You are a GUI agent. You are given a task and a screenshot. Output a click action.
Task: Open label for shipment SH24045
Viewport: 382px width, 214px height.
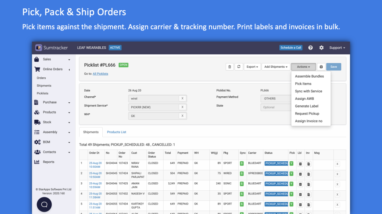pos(300,174)
